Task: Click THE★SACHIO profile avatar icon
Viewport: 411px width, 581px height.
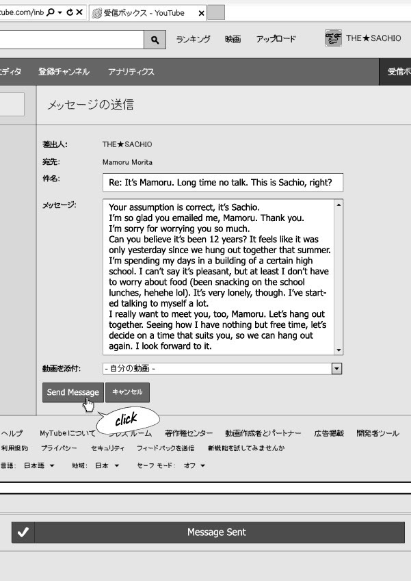Action: point(333,38)
